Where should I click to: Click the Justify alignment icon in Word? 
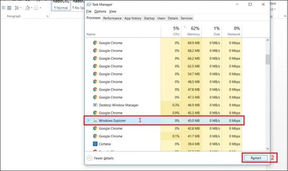3,8
